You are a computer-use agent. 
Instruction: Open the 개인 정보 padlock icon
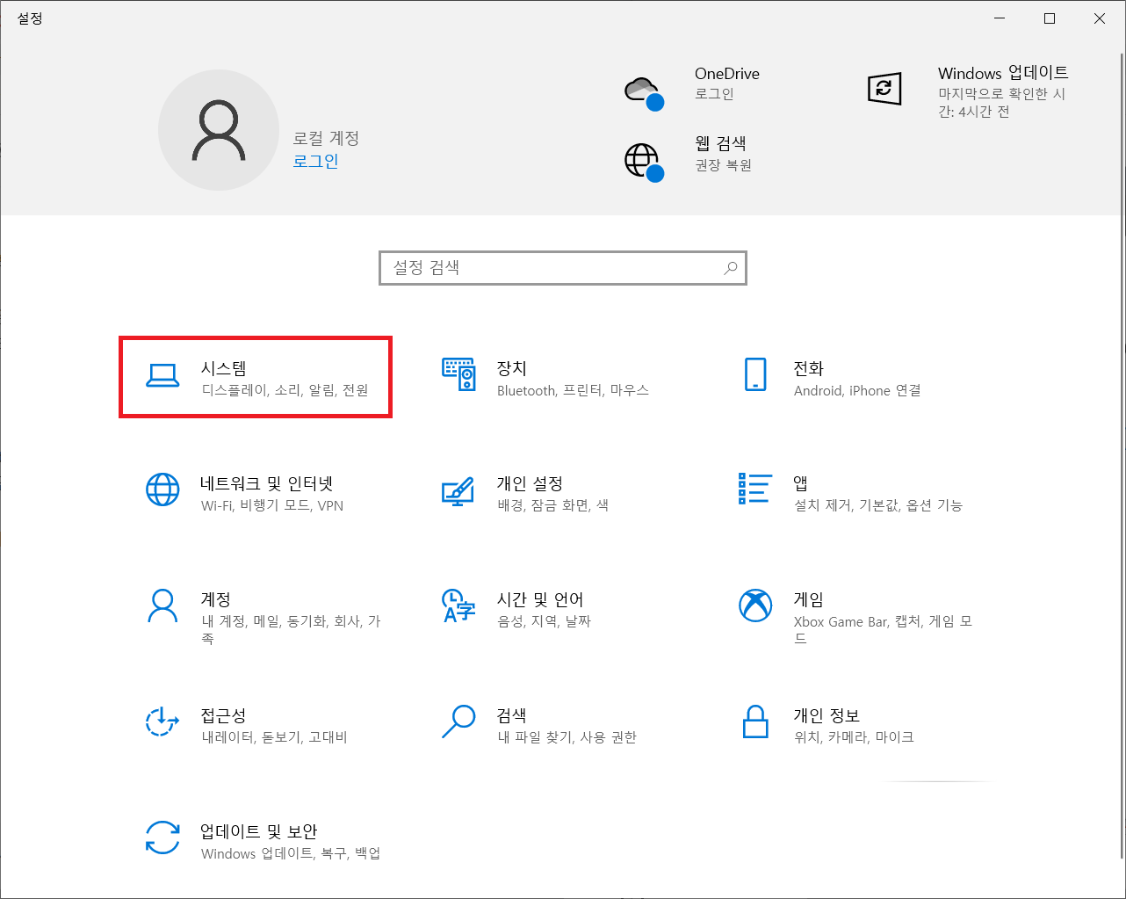755,721
